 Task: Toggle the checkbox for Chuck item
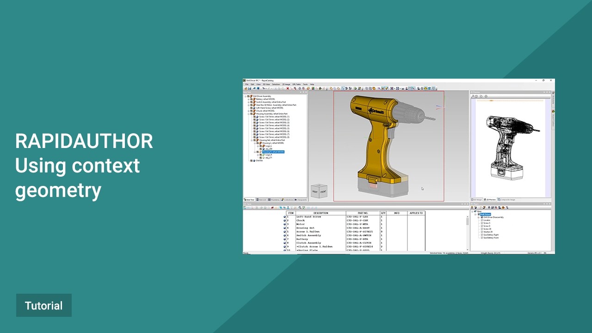[x=252, y=111]
